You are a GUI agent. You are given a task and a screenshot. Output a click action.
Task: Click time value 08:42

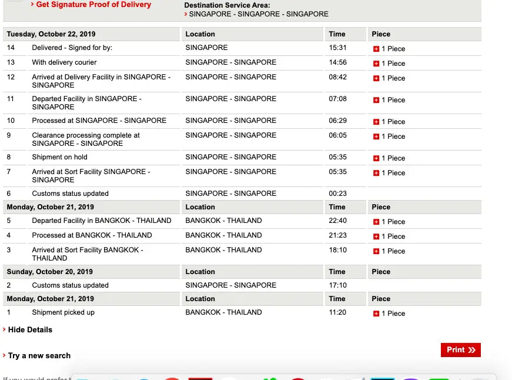[337, 77]
